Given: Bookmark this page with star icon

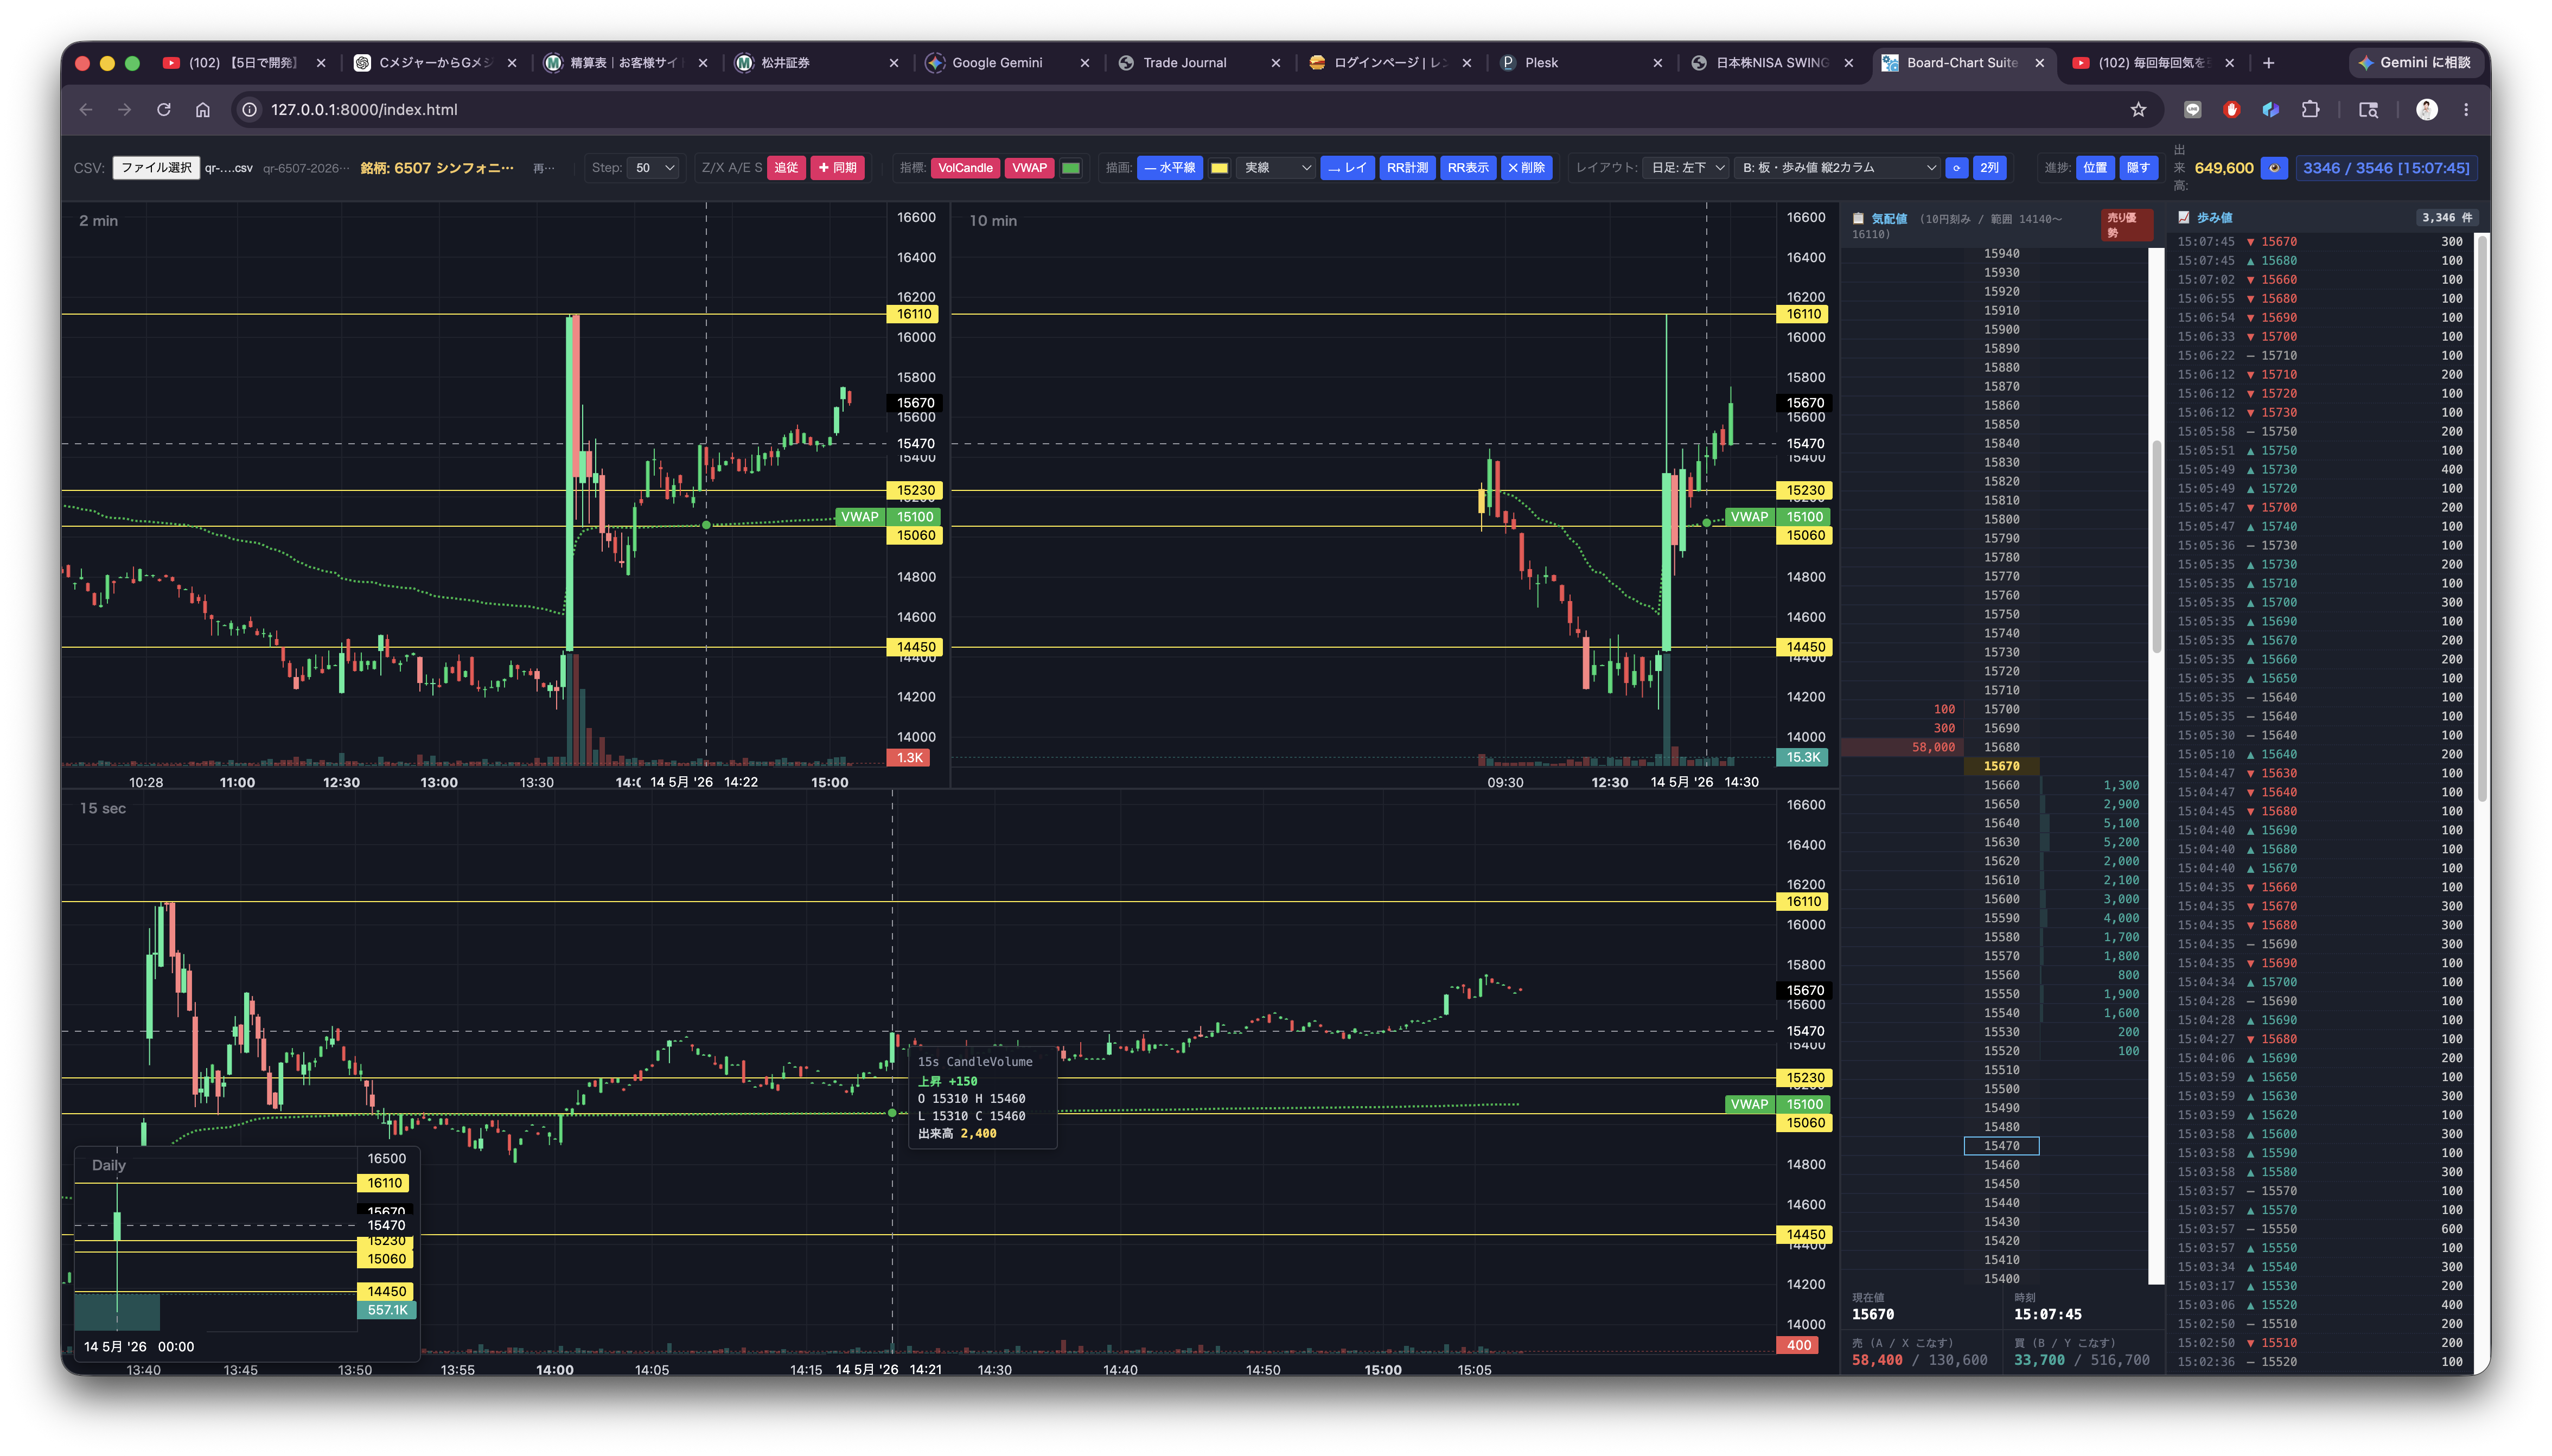Looking at the screenshot, I should pyautogui.click(x=2138, y=110).
